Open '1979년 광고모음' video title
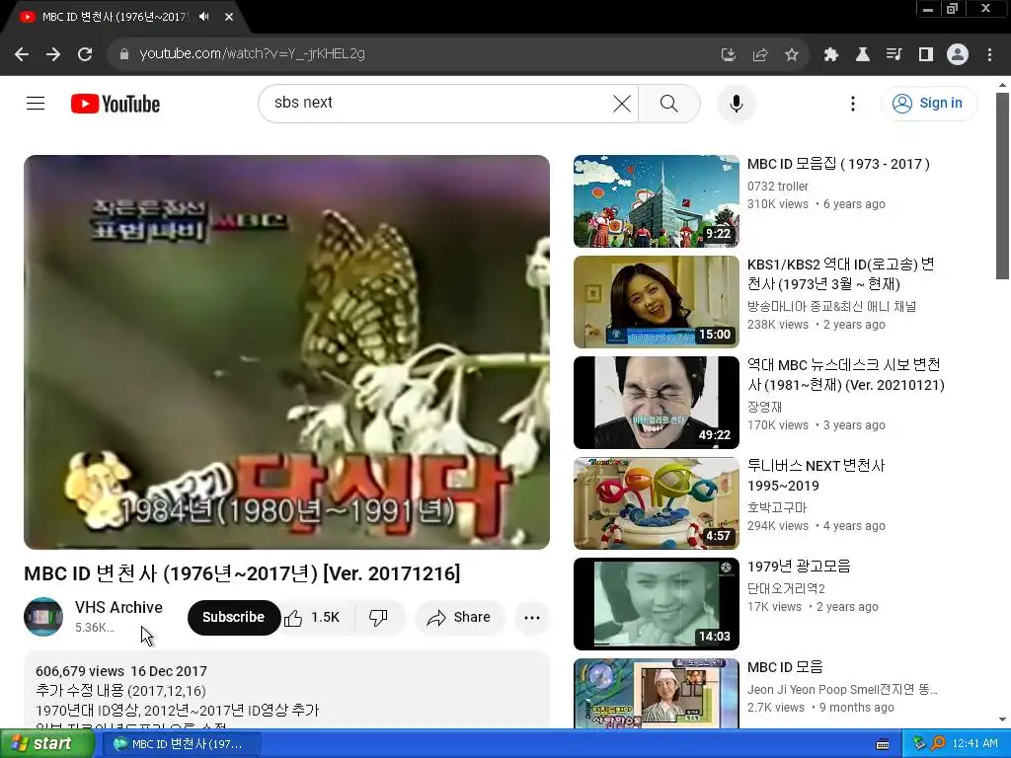Image resolution: width=1011 pixels, height=758 pixels. coord(799,566)
